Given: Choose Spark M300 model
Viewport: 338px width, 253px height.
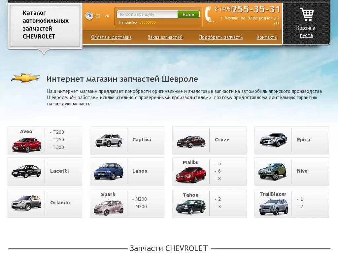Looking at the screenshot, I should point(141,207).
